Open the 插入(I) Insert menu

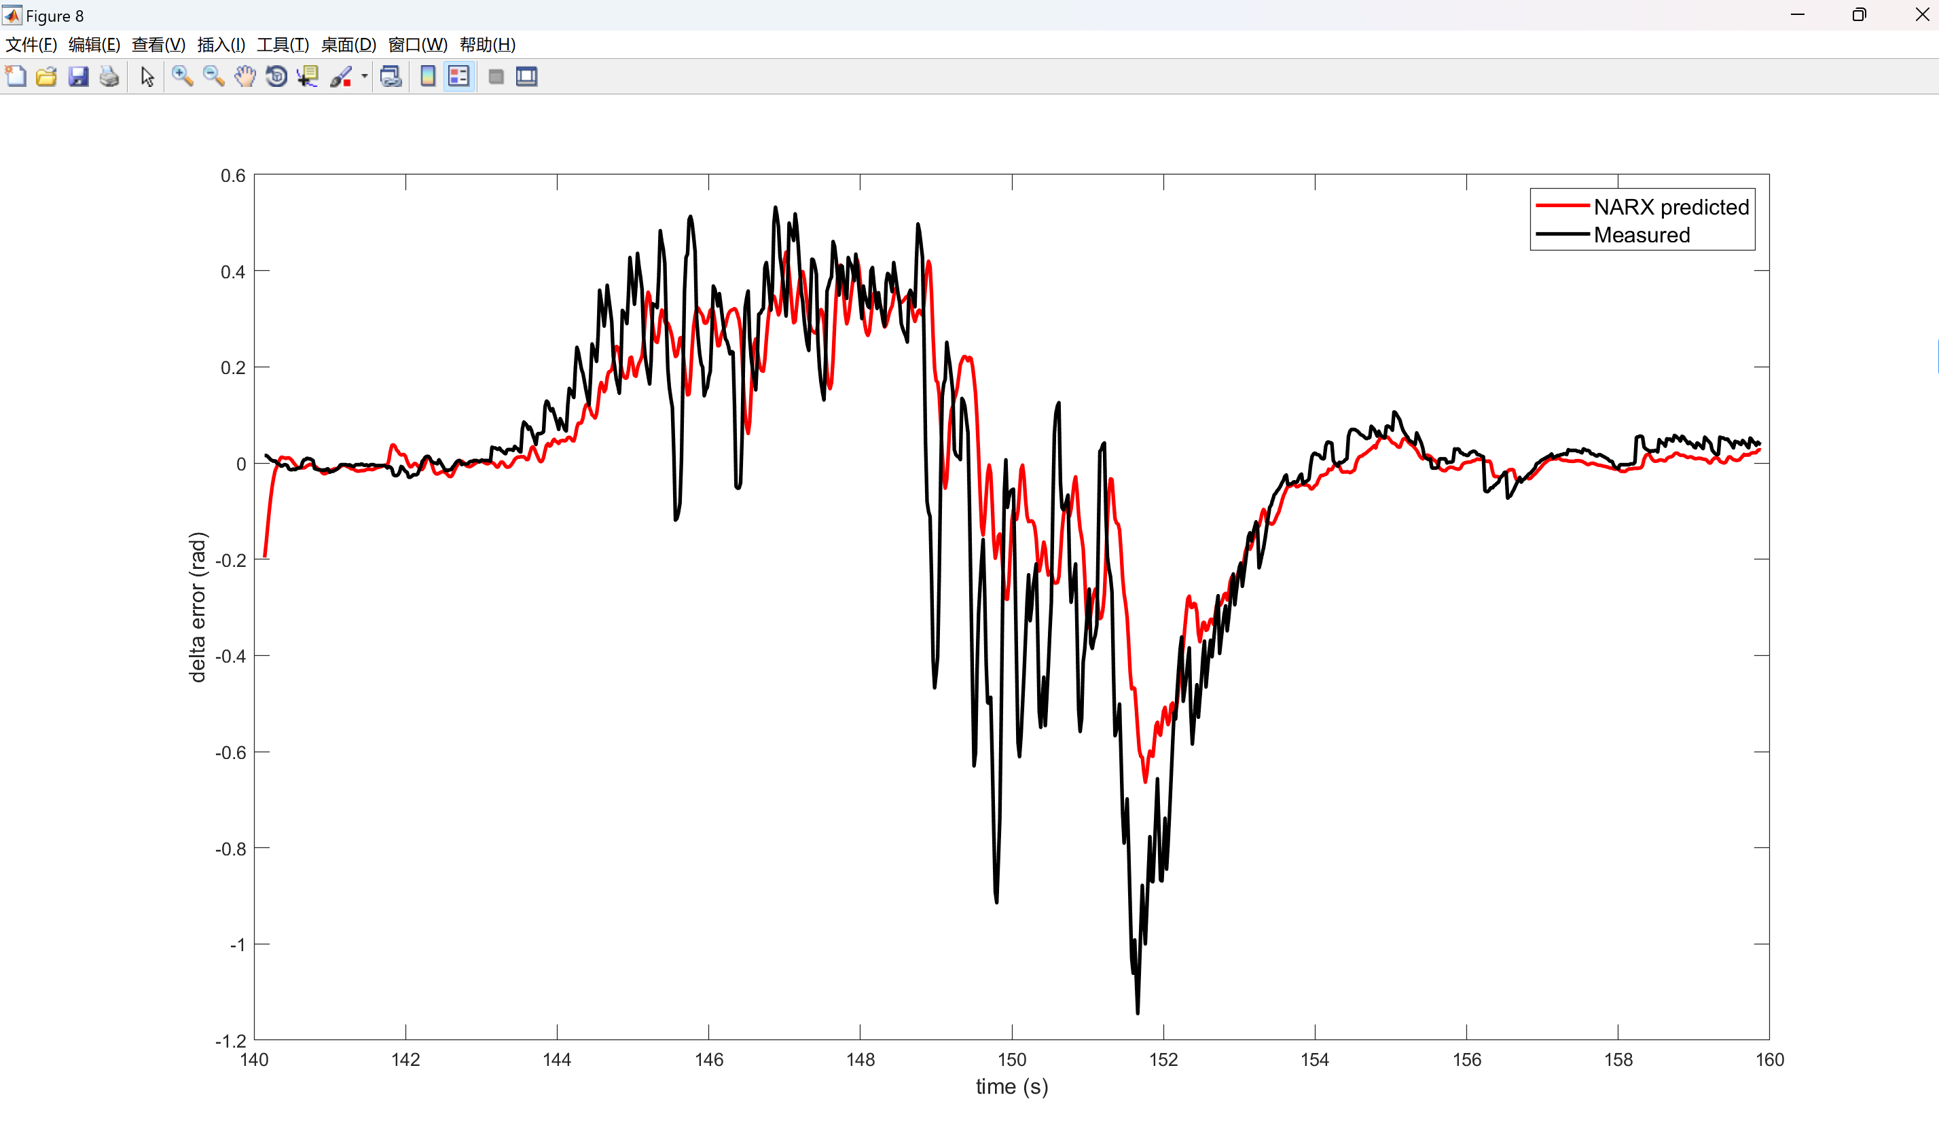coord(221,45)
